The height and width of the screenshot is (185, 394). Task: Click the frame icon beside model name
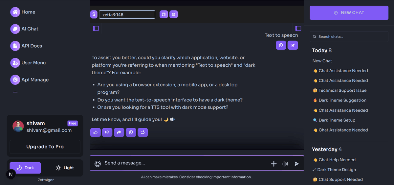click(164, 14)
